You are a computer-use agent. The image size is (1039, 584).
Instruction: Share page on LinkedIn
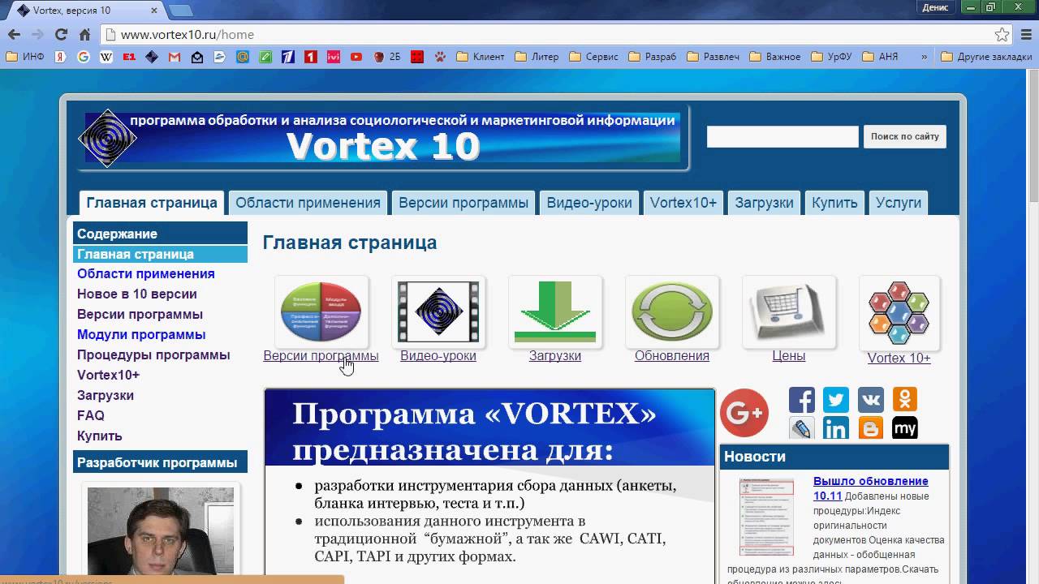(836, 428)
